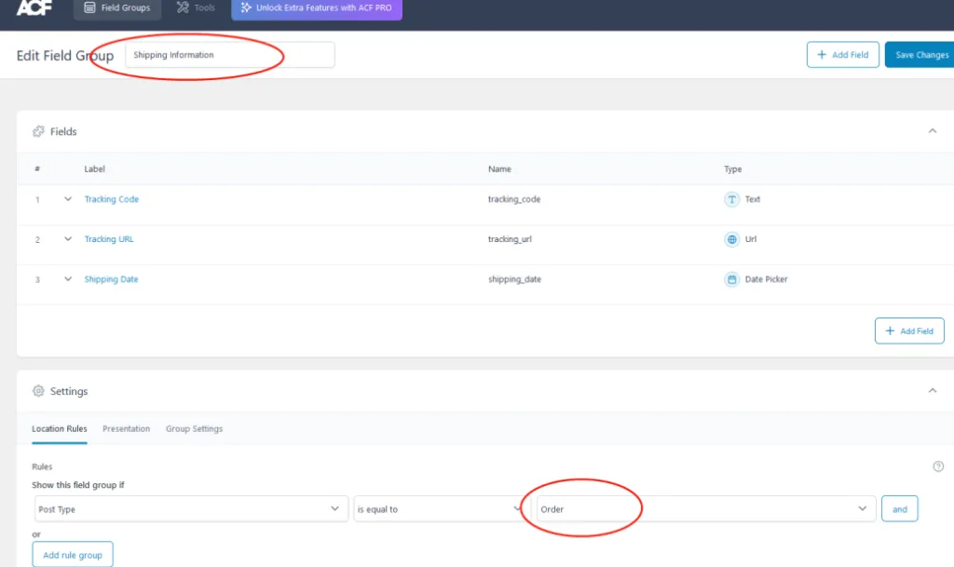Collapse the Fields panel
This screenshot has height=567, width=954.
click(x=932, y=131)
